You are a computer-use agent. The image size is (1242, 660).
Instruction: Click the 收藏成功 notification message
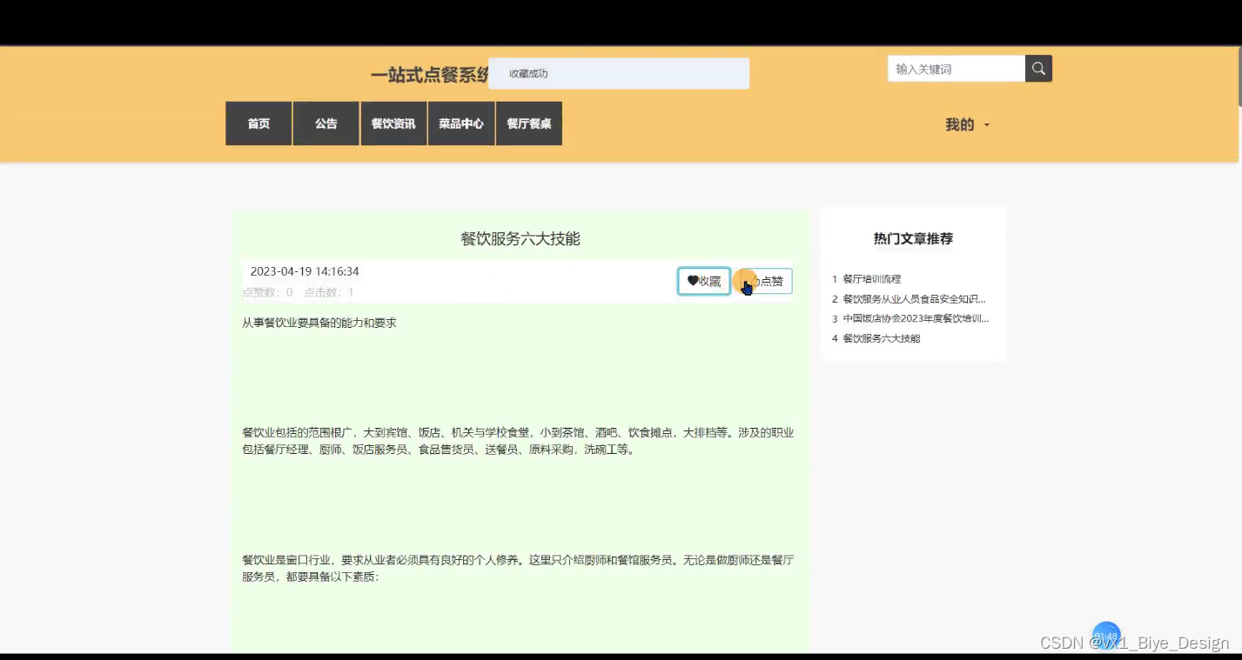point(619,73)
